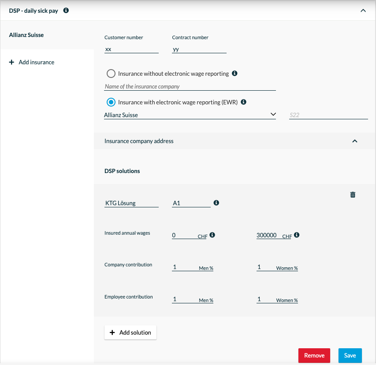The image size is (376, 365).
Task: Click info icon beside 300000 CHF maximum wage
Action: [297, 235]
